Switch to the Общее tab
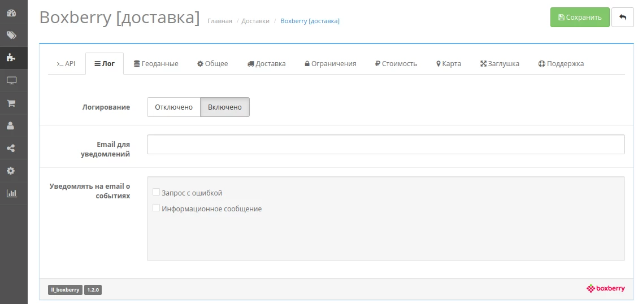The height and width of the screenshot is (304, 638). coord(212,63)
